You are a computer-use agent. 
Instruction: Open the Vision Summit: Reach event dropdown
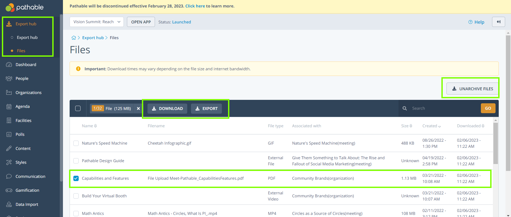point(97,22)
